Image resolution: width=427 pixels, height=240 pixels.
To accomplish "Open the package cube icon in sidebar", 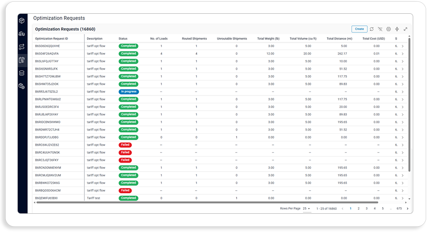I will (22, 20).
